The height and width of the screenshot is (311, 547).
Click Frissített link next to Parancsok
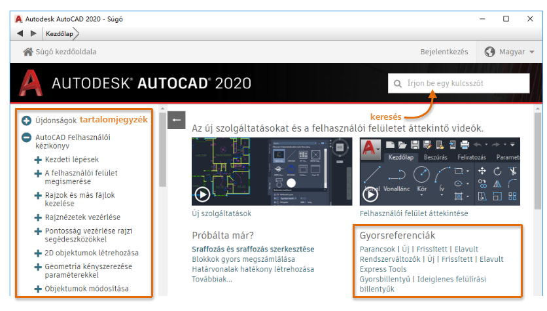[x=432, y=249]
